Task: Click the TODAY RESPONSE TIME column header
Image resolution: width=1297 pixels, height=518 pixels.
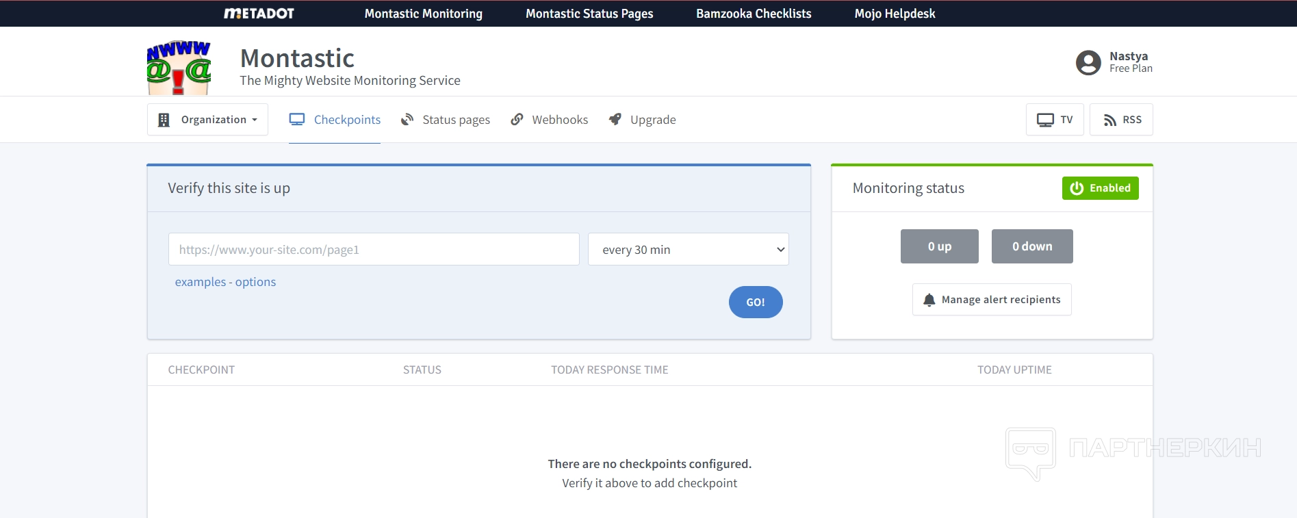Action: tap(610, 370)
